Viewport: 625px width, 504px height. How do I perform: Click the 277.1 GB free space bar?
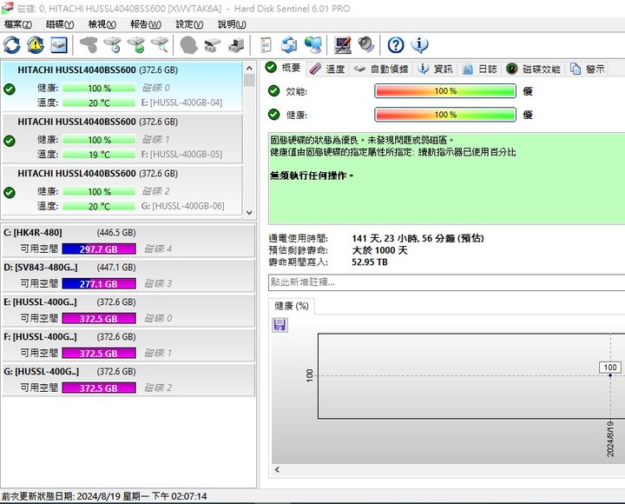click(x=99, y=284)
